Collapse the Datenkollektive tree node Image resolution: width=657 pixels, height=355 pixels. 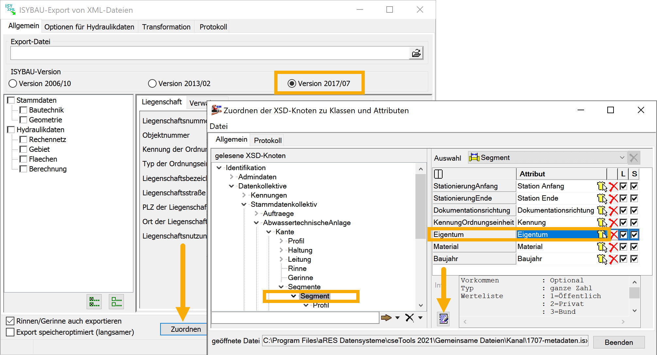click(x=231, y=186)
